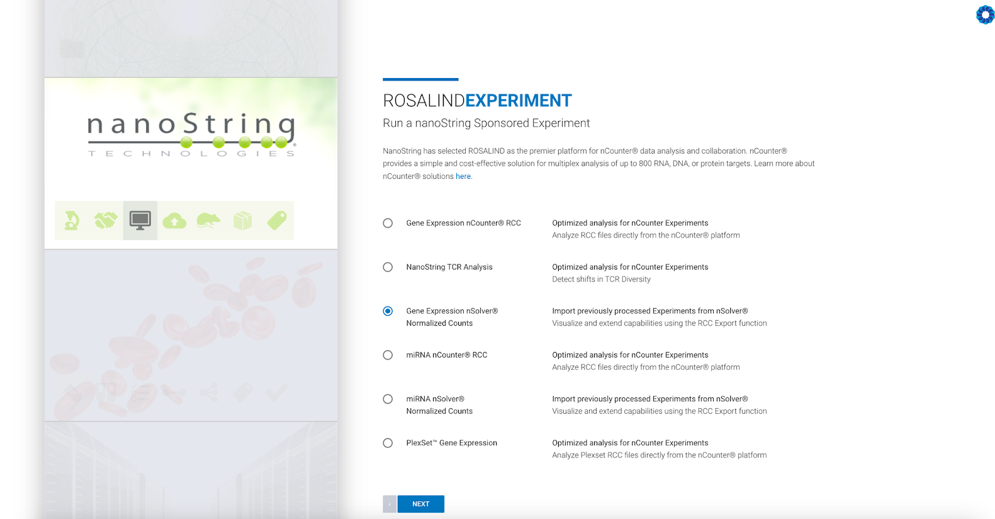This screenshot has width=995, height=519.
Task: Click the 'Gene Expression nCounter® RCC' label
Action: point(463,223)
